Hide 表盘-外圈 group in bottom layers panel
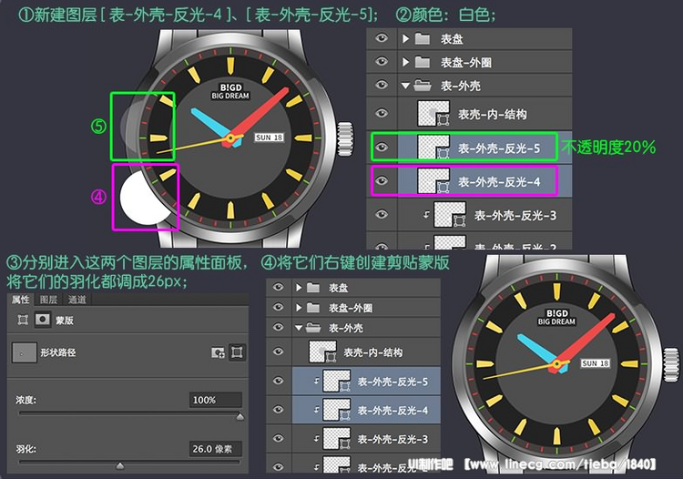 [x=278, y=308]
